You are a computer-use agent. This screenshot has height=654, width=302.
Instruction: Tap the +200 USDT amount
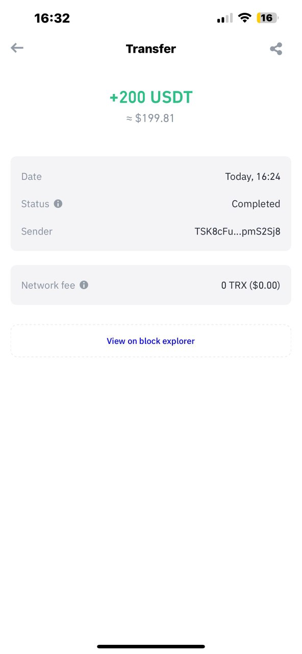(151, 97)
